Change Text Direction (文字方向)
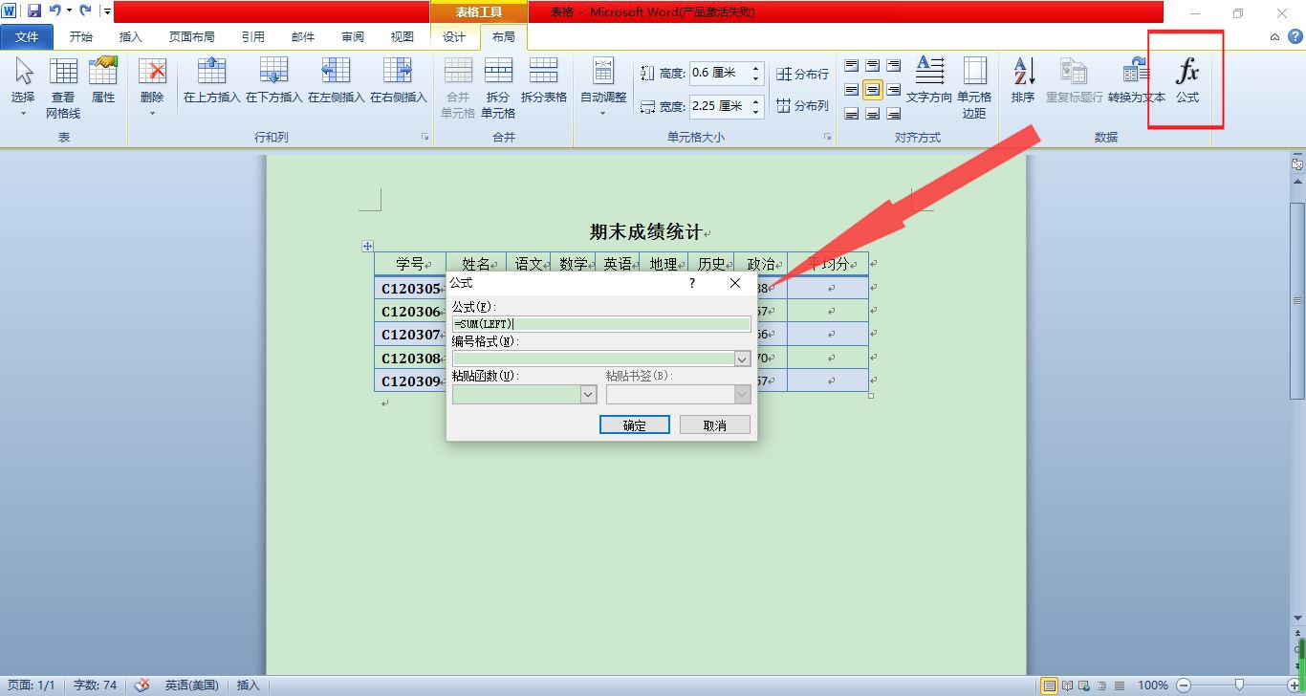 click(x=929, y=81)
